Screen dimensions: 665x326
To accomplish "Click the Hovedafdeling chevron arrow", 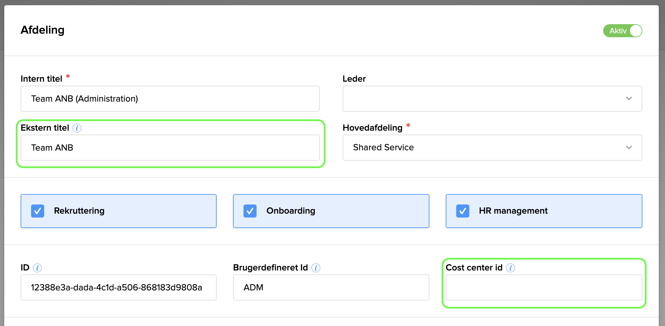I will (x=629, y=148).
